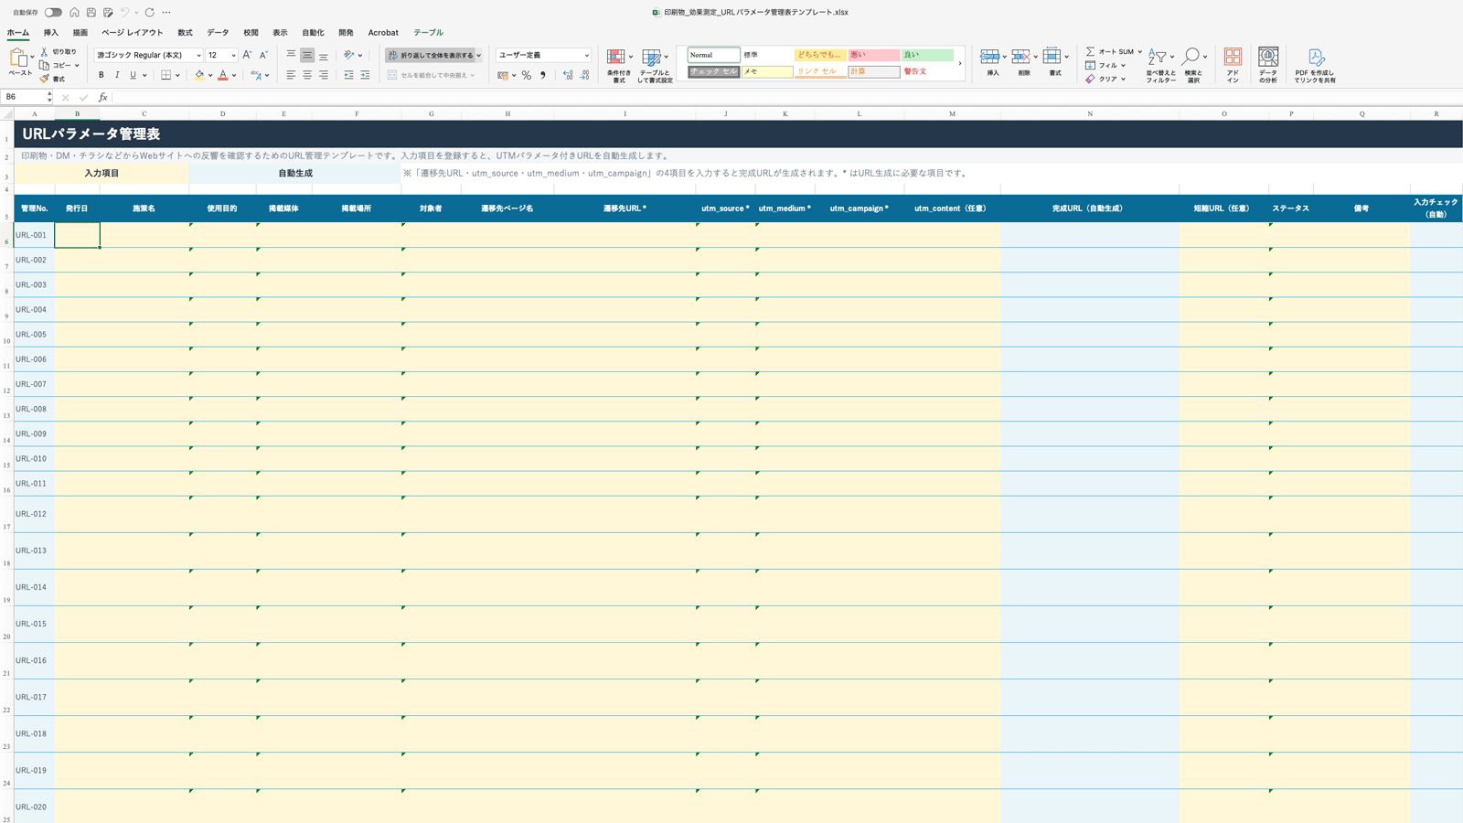Open the ユーザー定義 number format dropdown
This screenshot has width=1463, height=823.
(x=586, y=55)
